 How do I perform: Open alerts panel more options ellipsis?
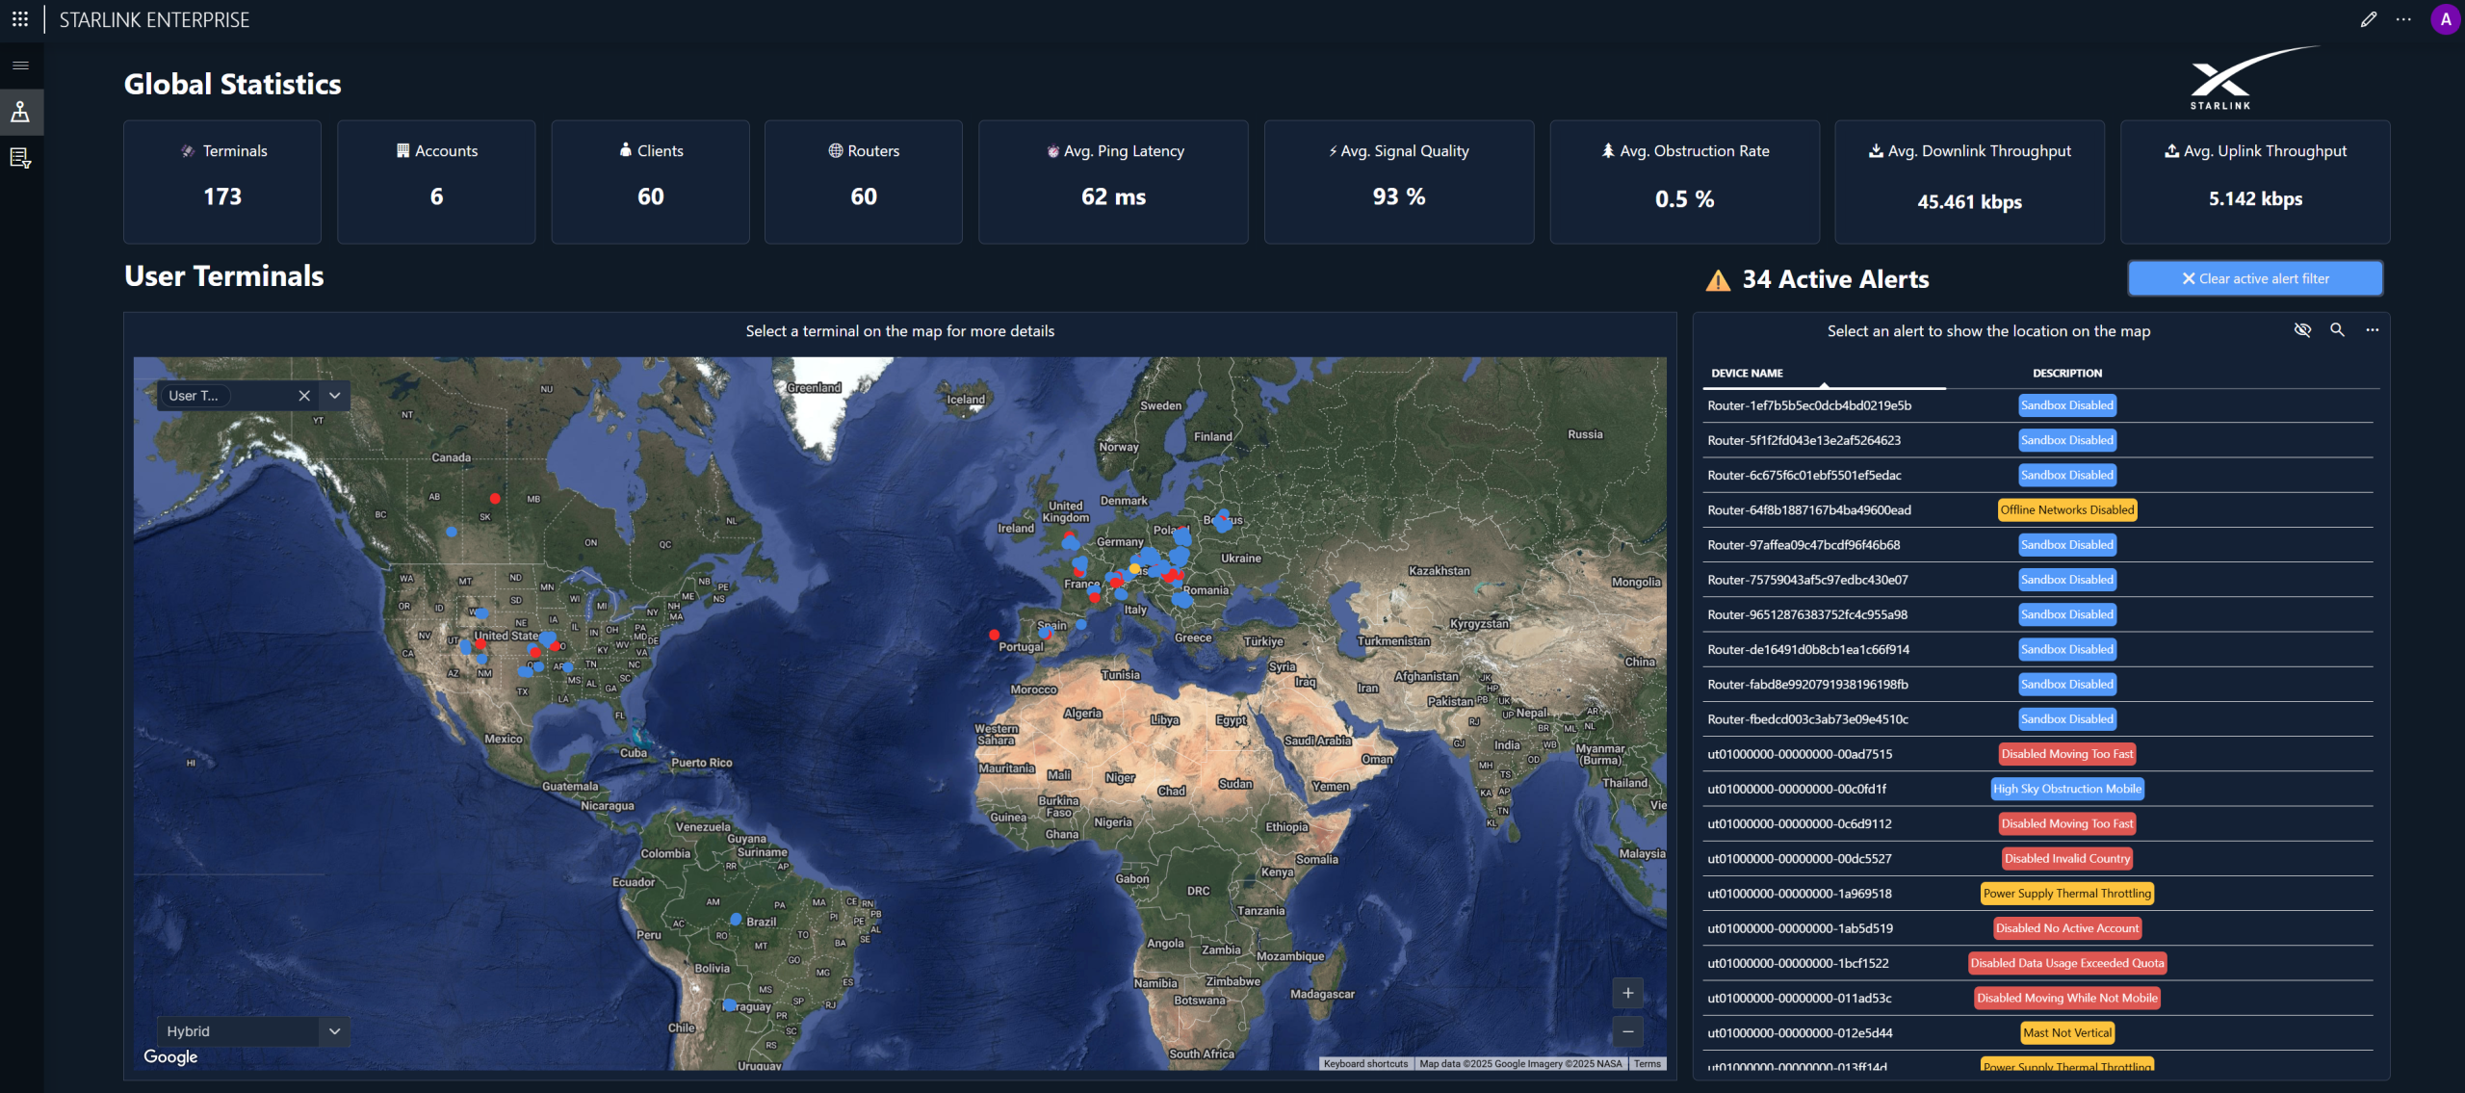pyautogui.click(x=2373, y=330)
